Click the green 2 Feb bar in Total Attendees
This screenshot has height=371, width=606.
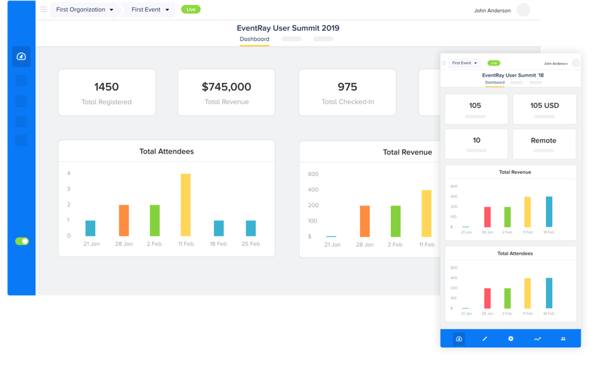(155, 220)
